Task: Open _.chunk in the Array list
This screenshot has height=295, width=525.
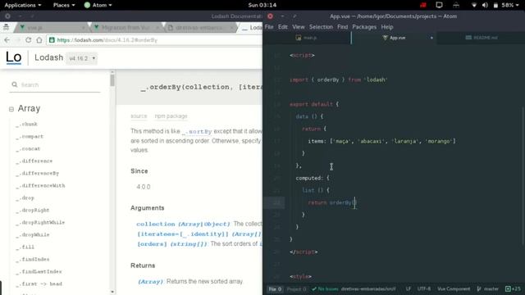Action: pos(27,124)
